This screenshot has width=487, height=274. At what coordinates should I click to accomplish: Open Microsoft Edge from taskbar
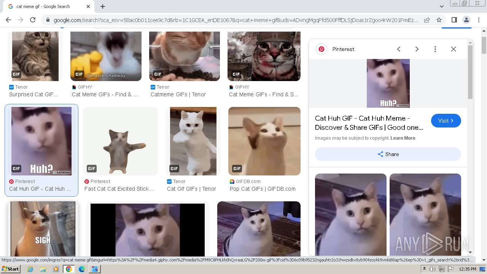coord(81,269)
